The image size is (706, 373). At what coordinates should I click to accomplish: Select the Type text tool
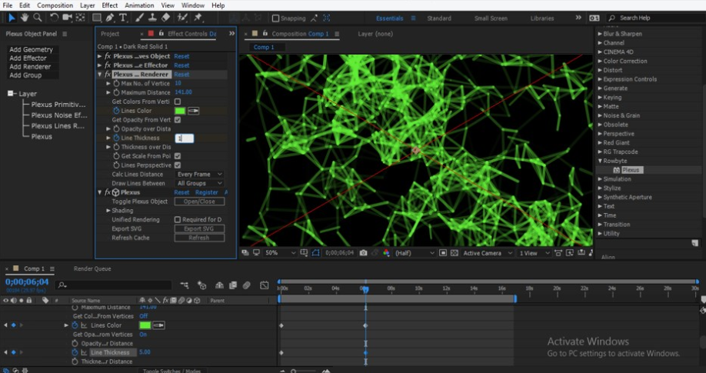123,18
